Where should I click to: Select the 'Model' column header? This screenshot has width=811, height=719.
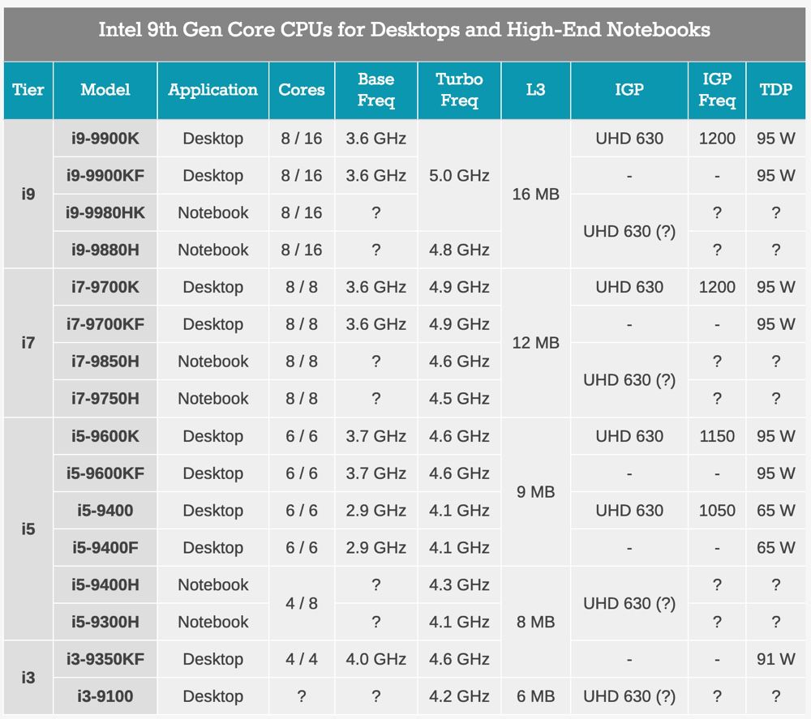(x=105, y=90)
